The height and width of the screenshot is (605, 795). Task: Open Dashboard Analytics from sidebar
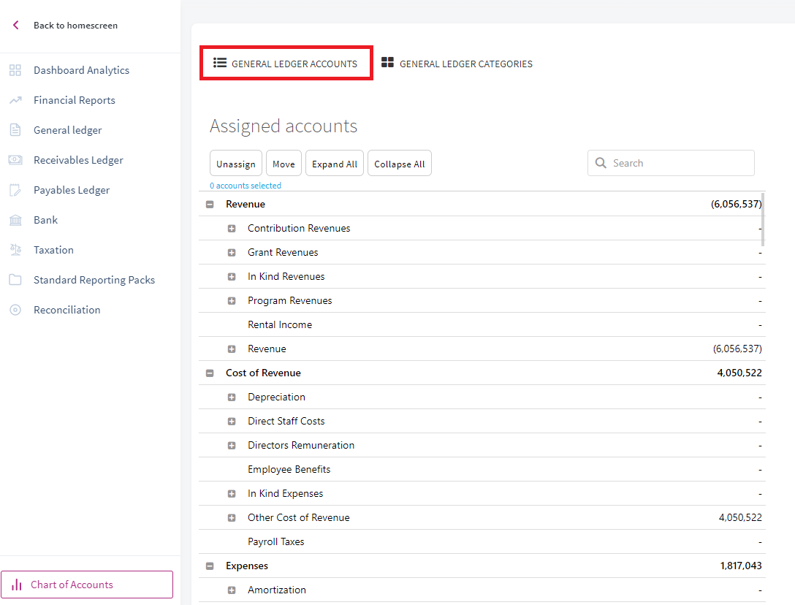(81, 70)
